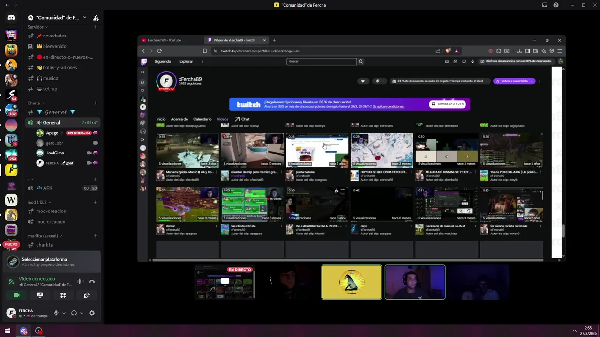The width and height of the screenshot is (600, 337).
Task: Open Discord user settings gear
Action: pyautogui.click(x=92, y=313)
